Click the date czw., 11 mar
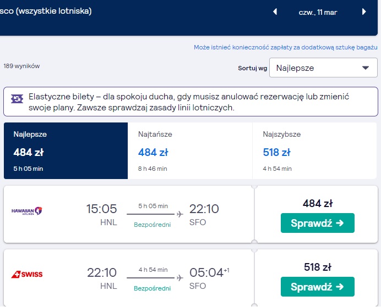This screenshot has width=381, height=307. coord(318,13)
